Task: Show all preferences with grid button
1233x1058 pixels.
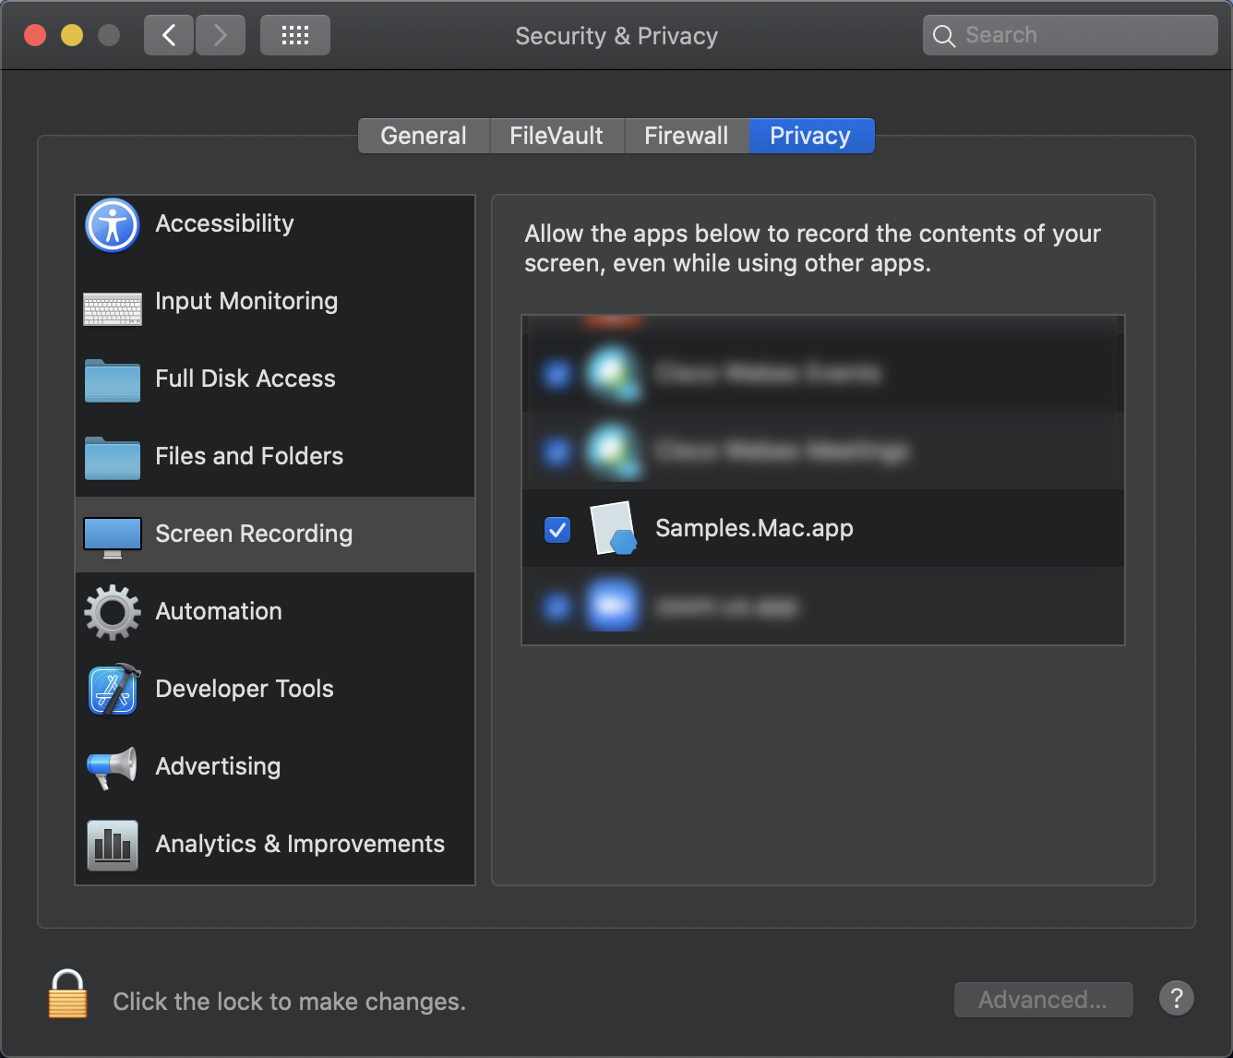Action: click(x=295, y=35)
